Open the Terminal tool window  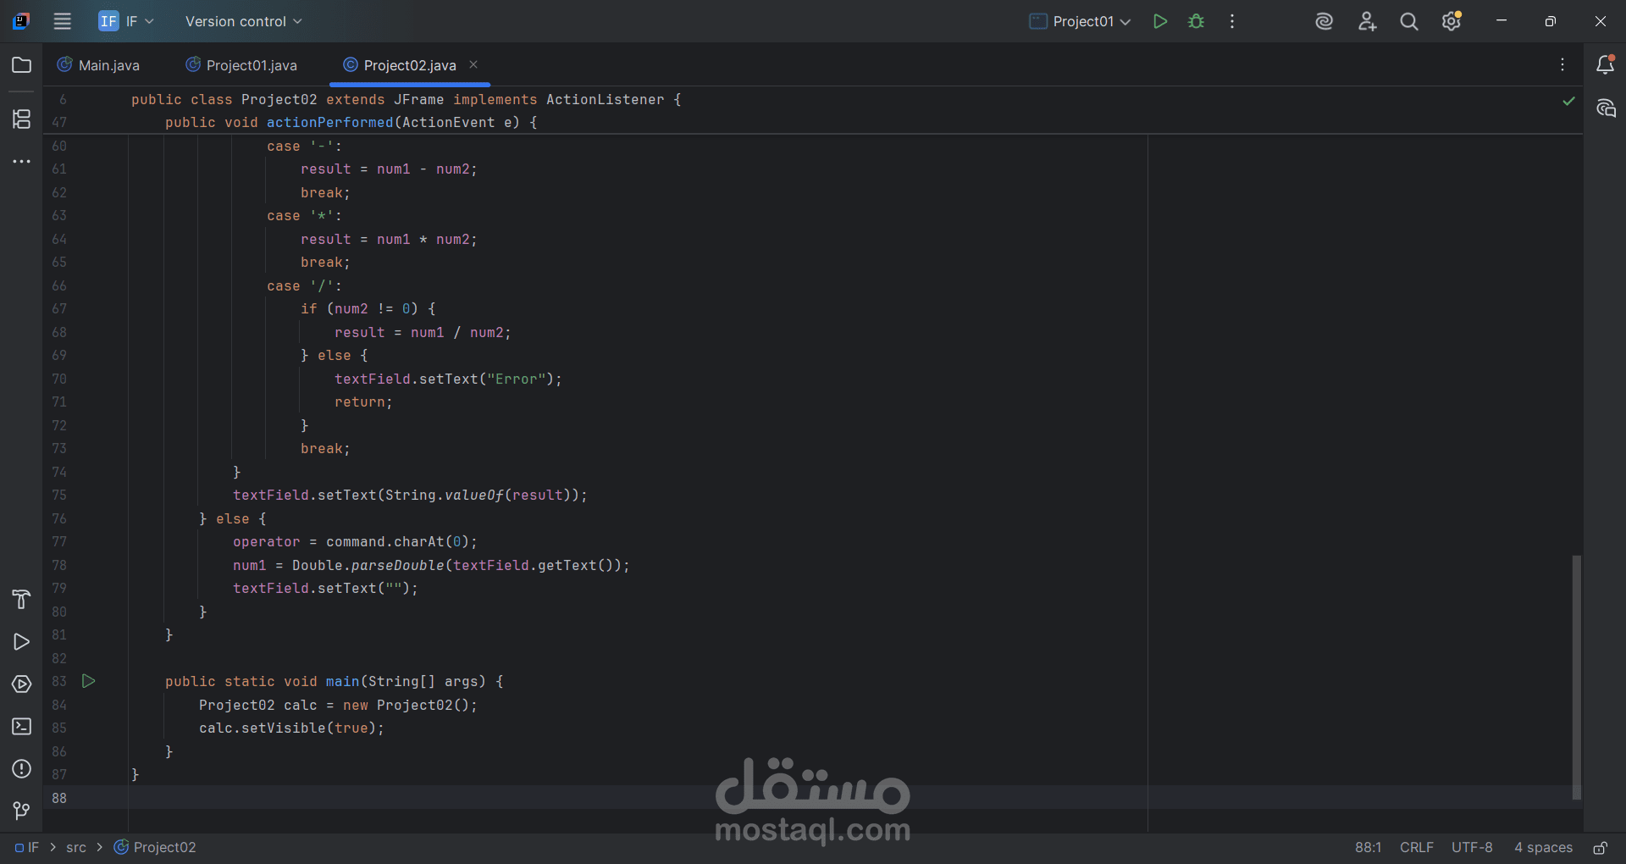[x=22, y=727]
